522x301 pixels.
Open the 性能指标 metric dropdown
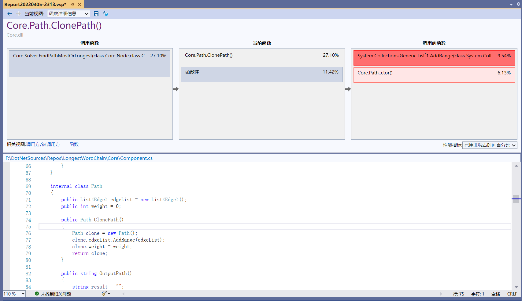coord(490,145)
